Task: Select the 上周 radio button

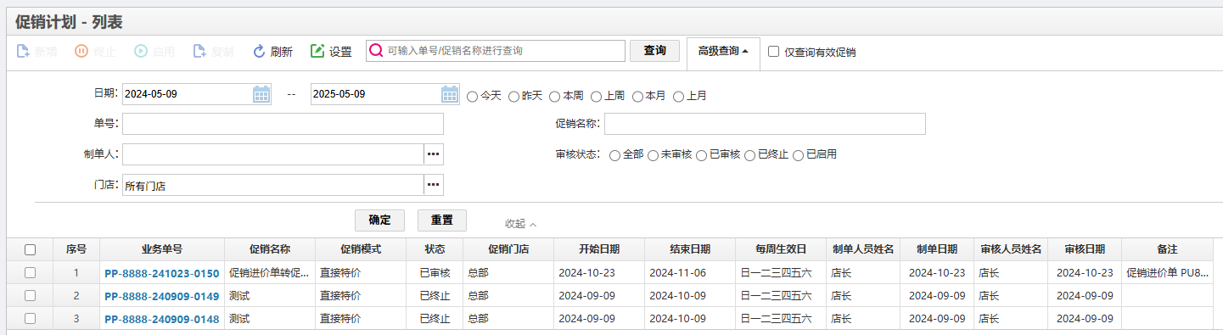Action: coord(597,97)
